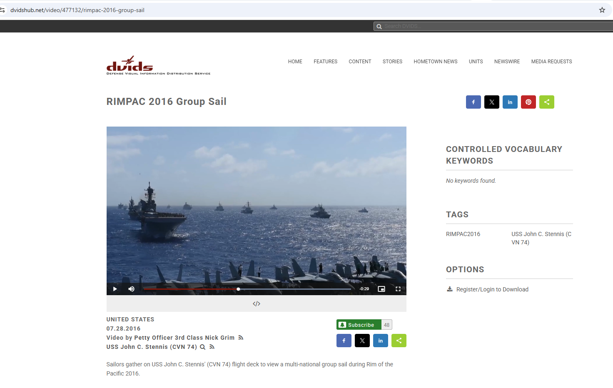This screenshot has height=388, width=613.
Task: Open the Features menu
Action: click(x=325, y=62)
